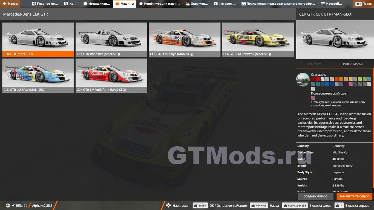Click the Source value Custom
The width and height of the screenshot is (374, 210).
click(x=337, y=179)
